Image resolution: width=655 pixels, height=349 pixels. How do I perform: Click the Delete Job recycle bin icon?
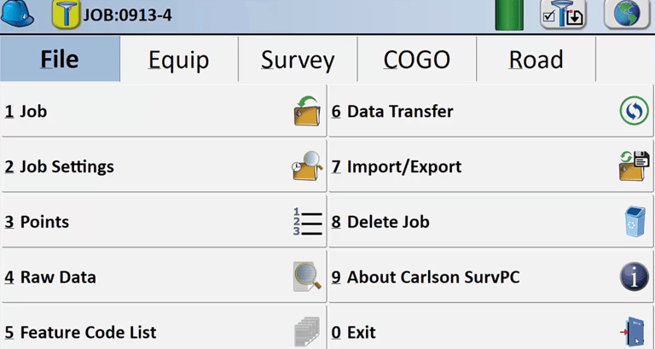pyautogui.click(x=635, y=222)
